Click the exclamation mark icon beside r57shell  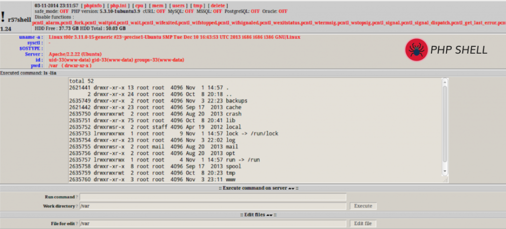click(3, 15)
